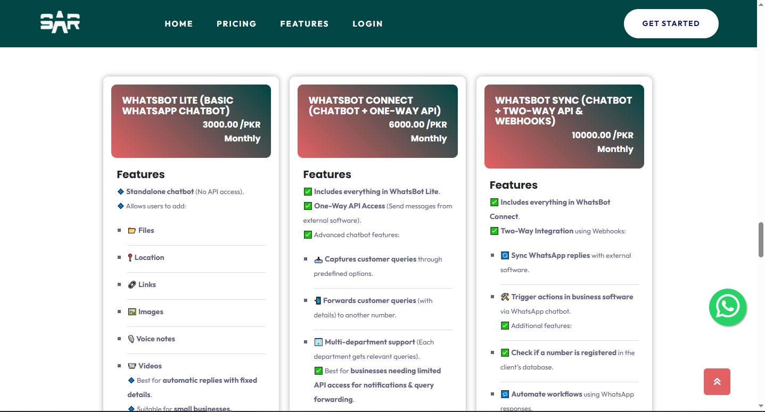This screenshot has width=765, height=412.
Task: Click the checkmark beside Two-Way Integration
Action: point(494,231)
